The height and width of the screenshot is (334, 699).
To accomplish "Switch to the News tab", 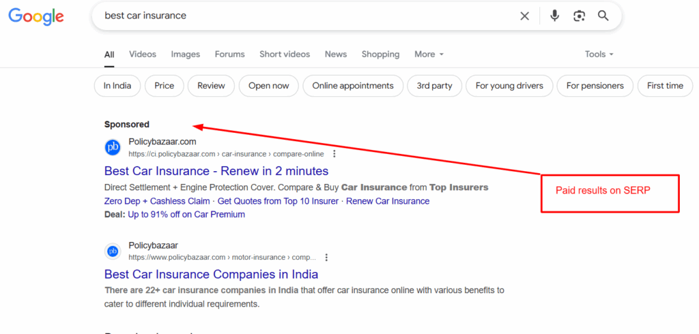I will [336, 55].
